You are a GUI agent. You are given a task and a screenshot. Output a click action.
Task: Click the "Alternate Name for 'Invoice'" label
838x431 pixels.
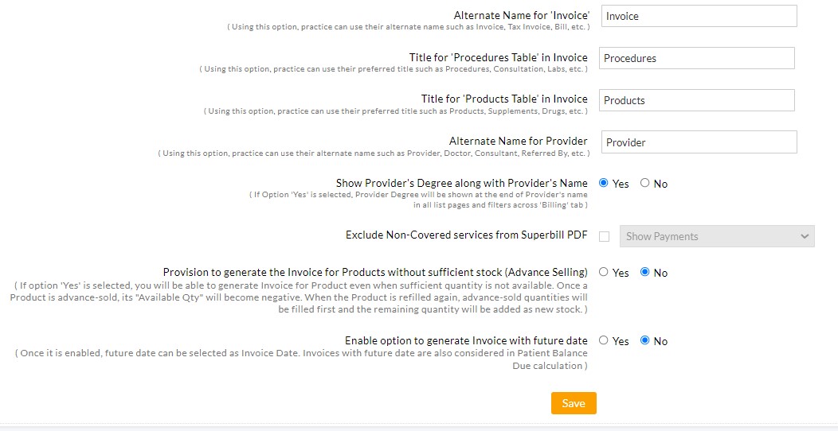pyautogui.click(x=521, y=15)
